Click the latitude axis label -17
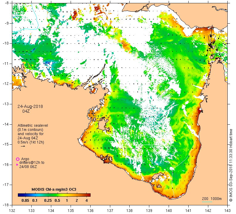Image resolution: width=236 pixels, height=214 pixels. coord(6,185)
